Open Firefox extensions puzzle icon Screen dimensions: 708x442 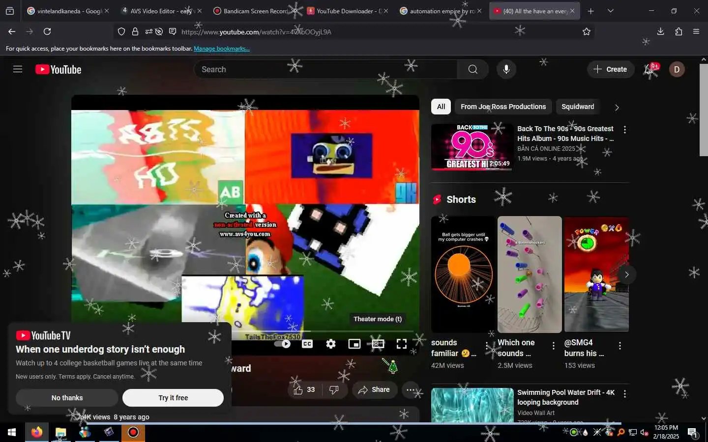point(678,31)
